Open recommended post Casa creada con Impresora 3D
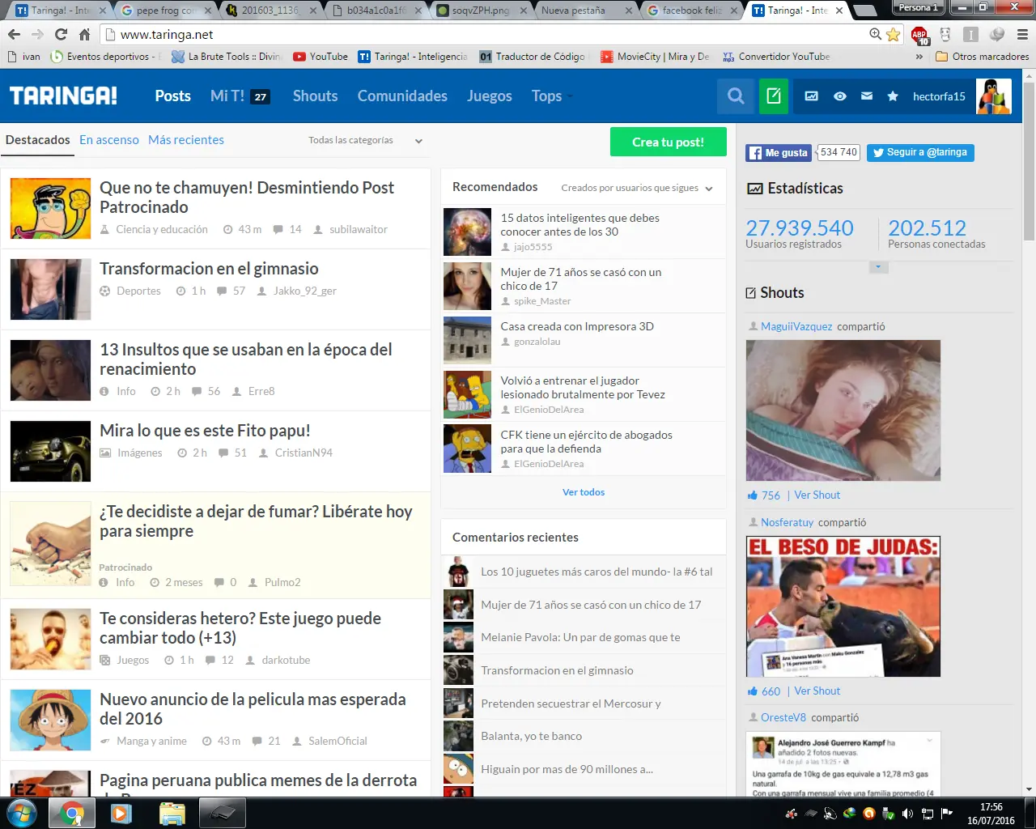1036x829 pixels. coord(577,326)
